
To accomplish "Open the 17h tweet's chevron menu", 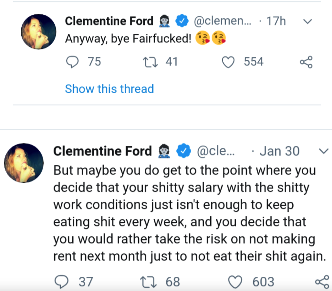I will pos(308,21).
